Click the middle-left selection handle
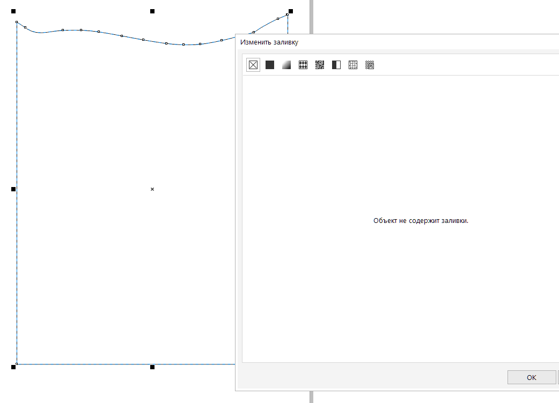This screenshot has height=403, width=559. 13,189
